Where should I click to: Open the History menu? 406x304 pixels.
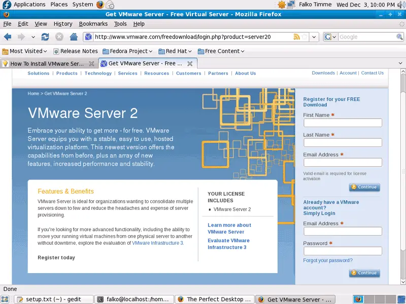pos(63,24)
